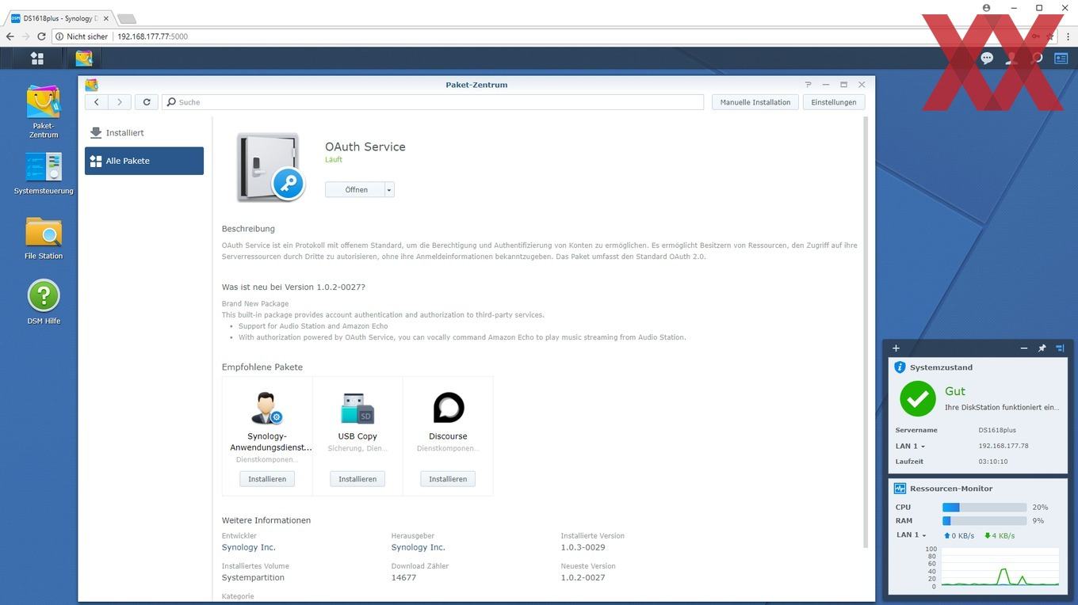Viewport: 1078px width, 605px height.
Task: Go forward in Paket-Zentrum
Action: tap(120, 102)
